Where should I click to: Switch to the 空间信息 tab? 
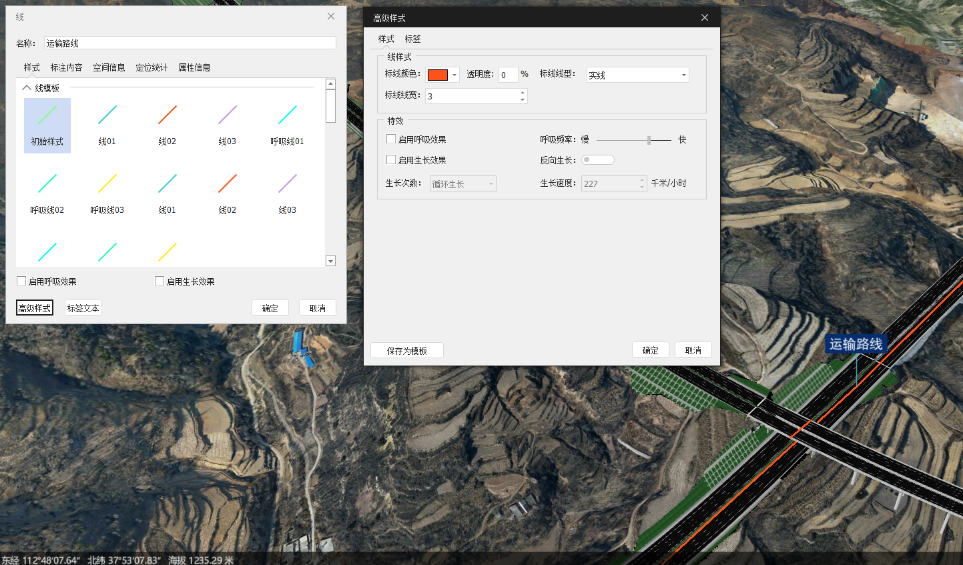(109, 67)
